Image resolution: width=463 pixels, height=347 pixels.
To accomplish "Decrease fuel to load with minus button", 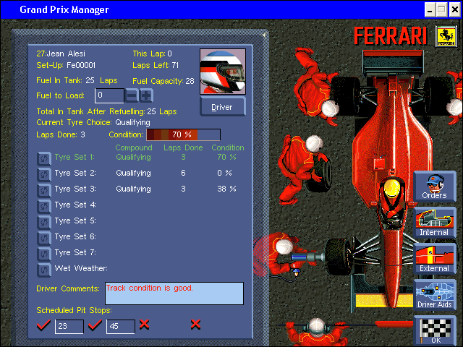I will (x=132, y=95).
